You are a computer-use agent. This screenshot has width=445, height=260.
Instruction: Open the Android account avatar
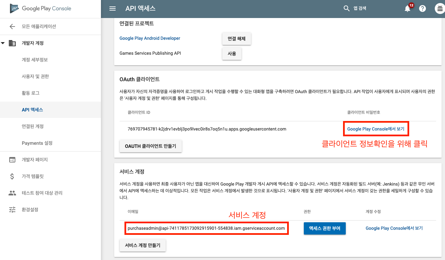pos(440,9)
